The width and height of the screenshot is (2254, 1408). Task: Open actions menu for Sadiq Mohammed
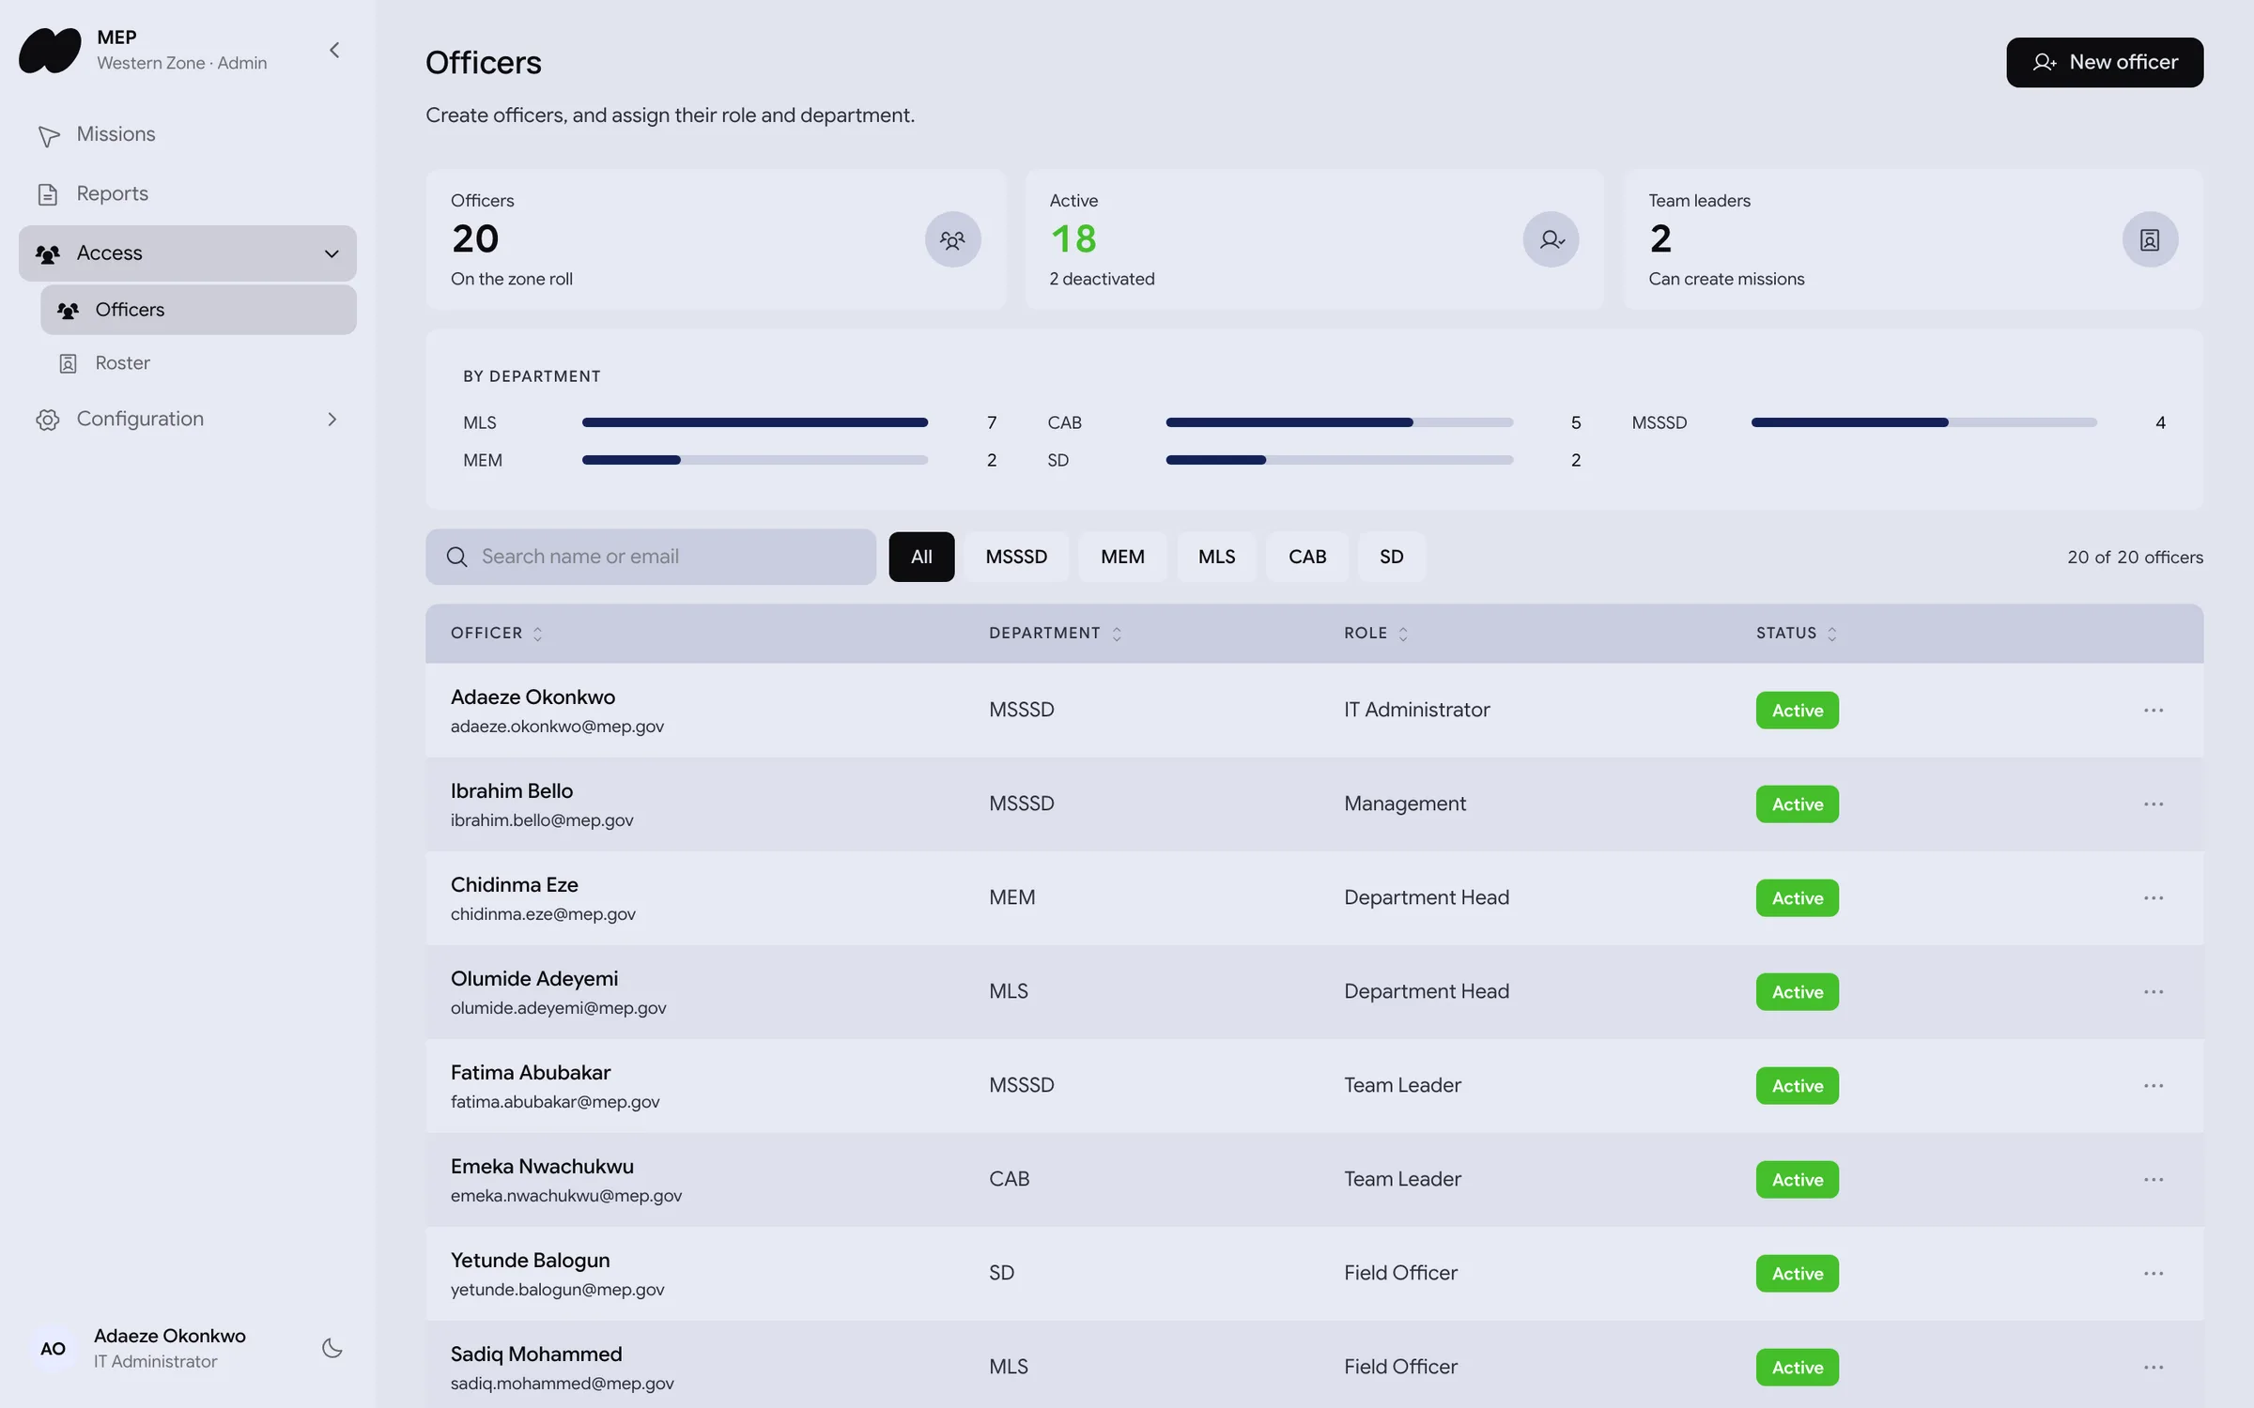tap(2153, 1368)
